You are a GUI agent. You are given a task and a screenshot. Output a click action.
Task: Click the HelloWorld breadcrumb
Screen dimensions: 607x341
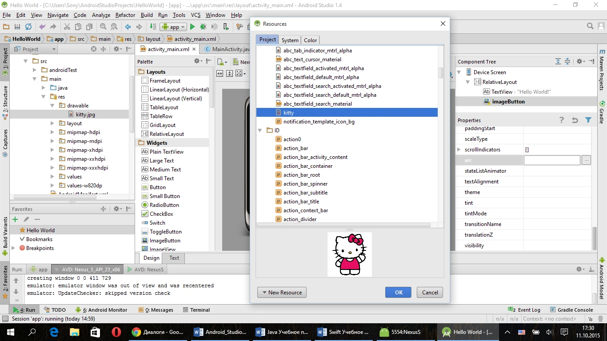click(x=23, y=39)
